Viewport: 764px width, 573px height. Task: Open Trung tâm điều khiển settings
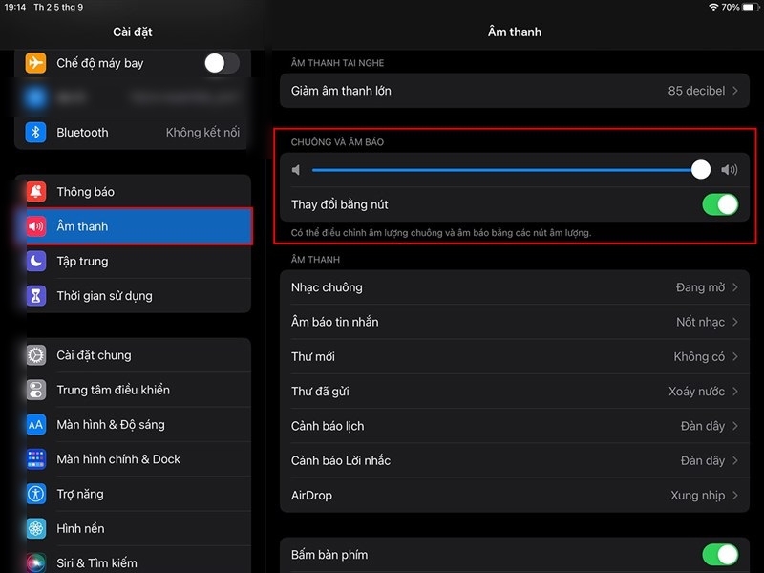pyautogui.click(x=133, y=390)
